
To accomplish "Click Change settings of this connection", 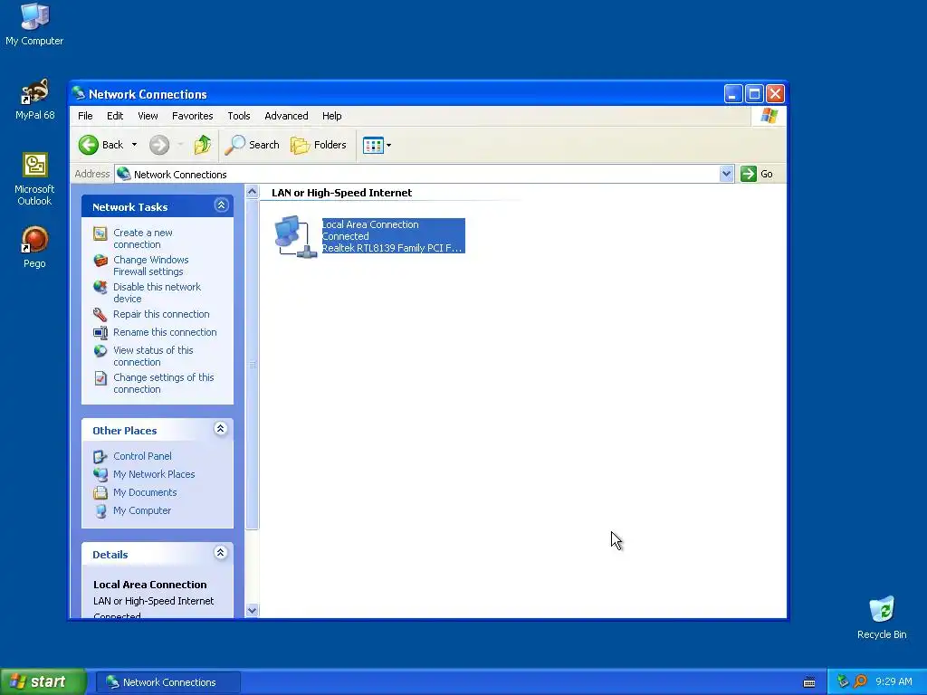I will pyautogui.click(x=163, y=383).
